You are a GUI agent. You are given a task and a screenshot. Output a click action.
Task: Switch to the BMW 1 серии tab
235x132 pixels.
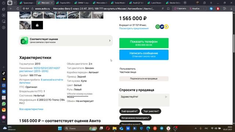click(x=82, y=3)
